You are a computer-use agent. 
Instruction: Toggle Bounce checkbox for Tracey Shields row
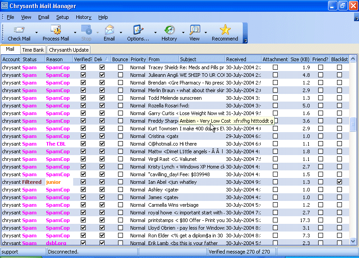point(120,67)
